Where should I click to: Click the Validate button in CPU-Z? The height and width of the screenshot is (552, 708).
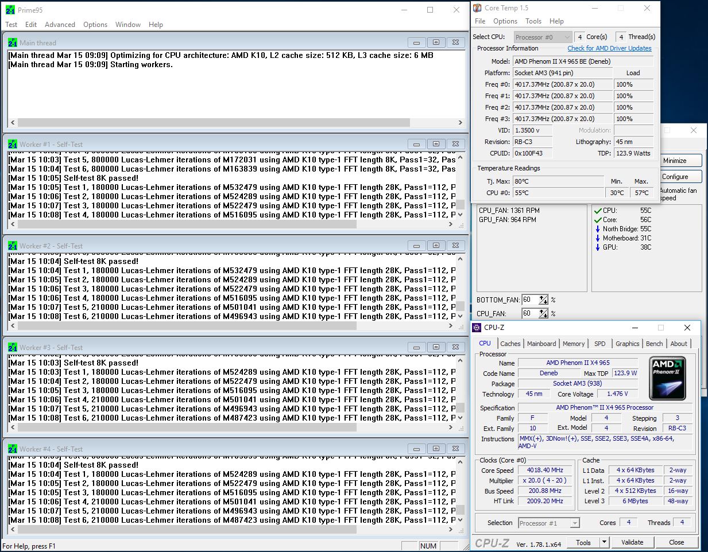pos(632,542)
